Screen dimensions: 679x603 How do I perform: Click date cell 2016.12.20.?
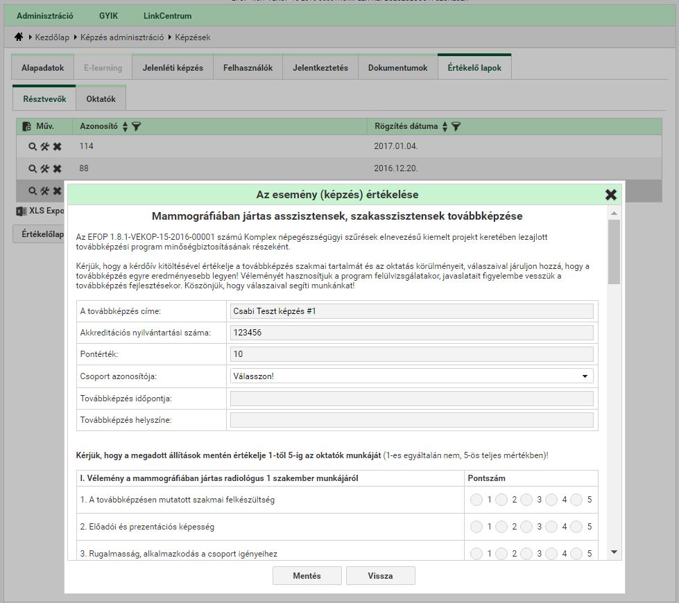(396, 168)
